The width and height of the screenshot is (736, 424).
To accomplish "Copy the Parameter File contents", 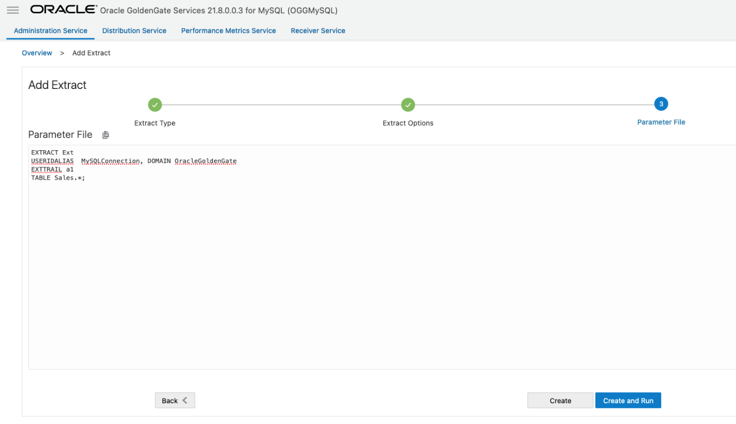I will click(105, 135).
